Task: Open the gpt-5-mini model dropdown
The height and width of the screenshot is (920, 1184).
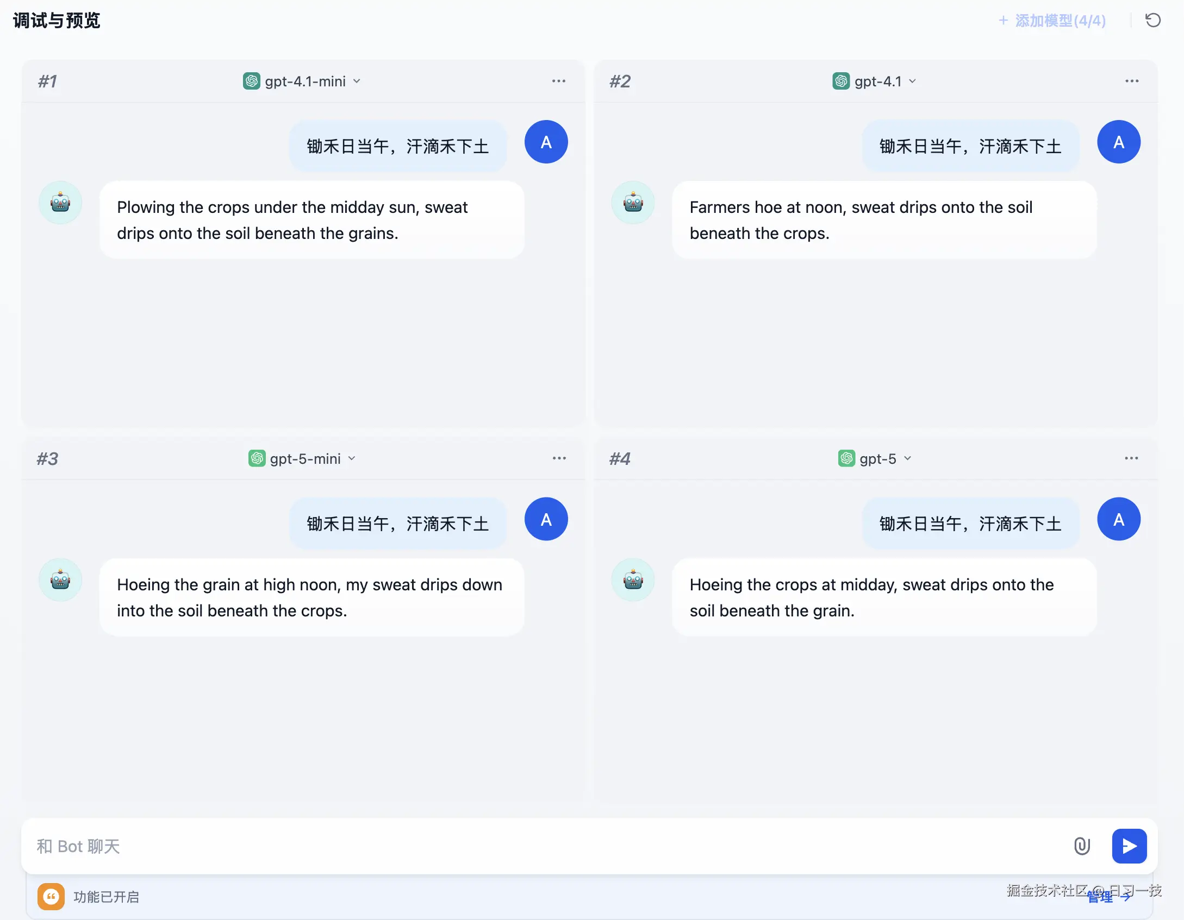Action: pos(352,458)
